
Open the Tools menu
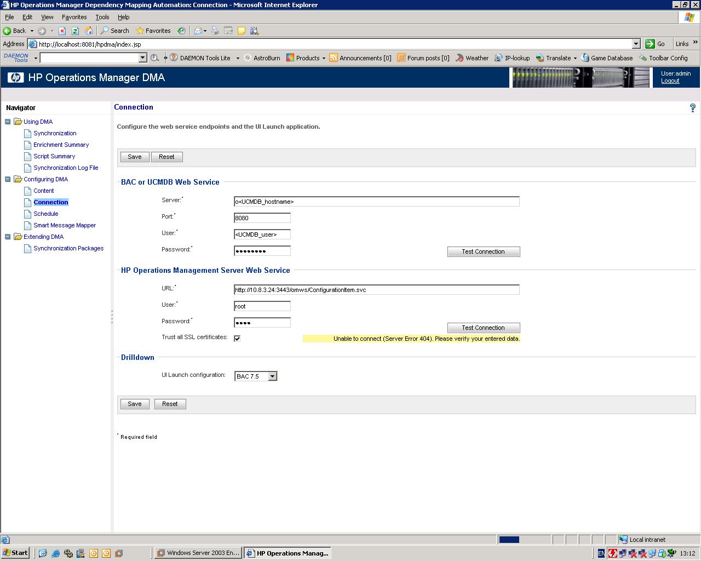coord(102,17)
